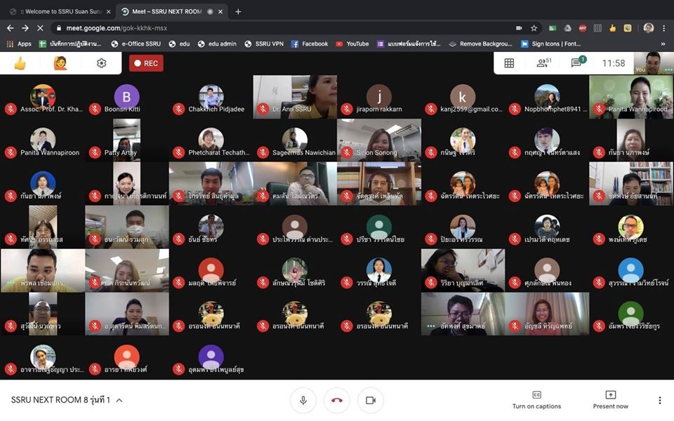Click the thumbs-up reaction icon

[20, 63]
